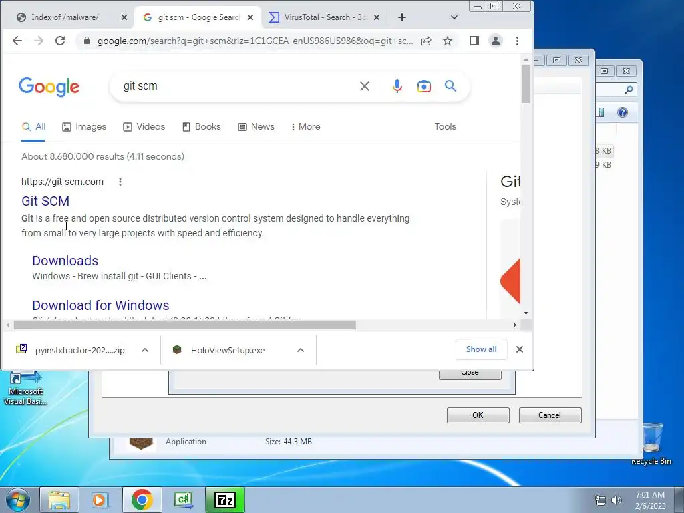Go back with the browser back arrow
This screenshot has width=684, height=513.
(x=17, y=41)
